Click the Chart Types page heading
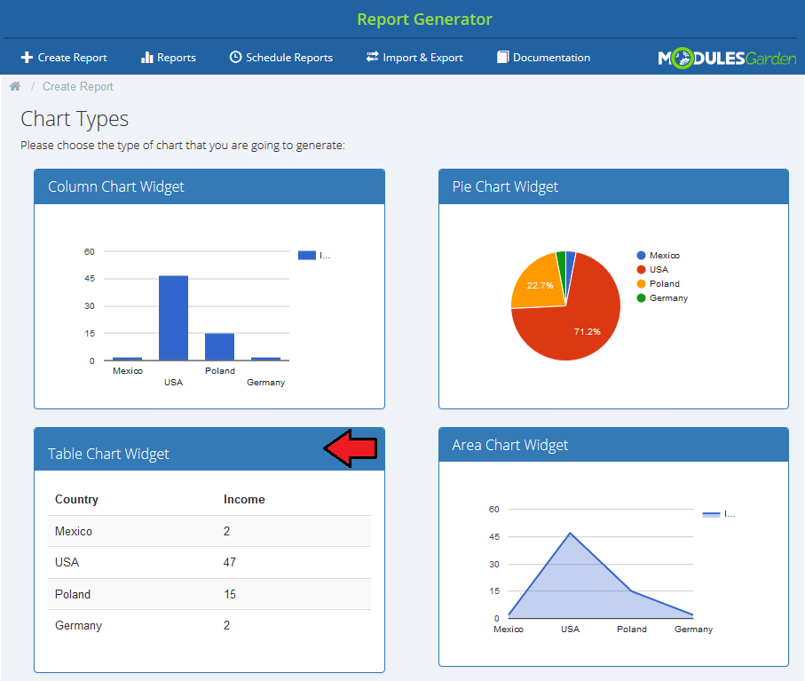Image resolution: width=805 pixels, height=681 pixels. tap(75, 119)
